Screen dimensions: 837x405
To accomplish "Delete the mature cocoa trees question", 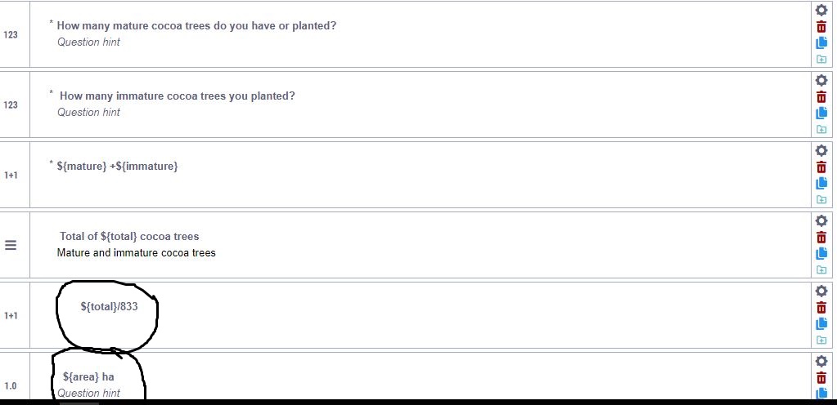I will point(821,26).
